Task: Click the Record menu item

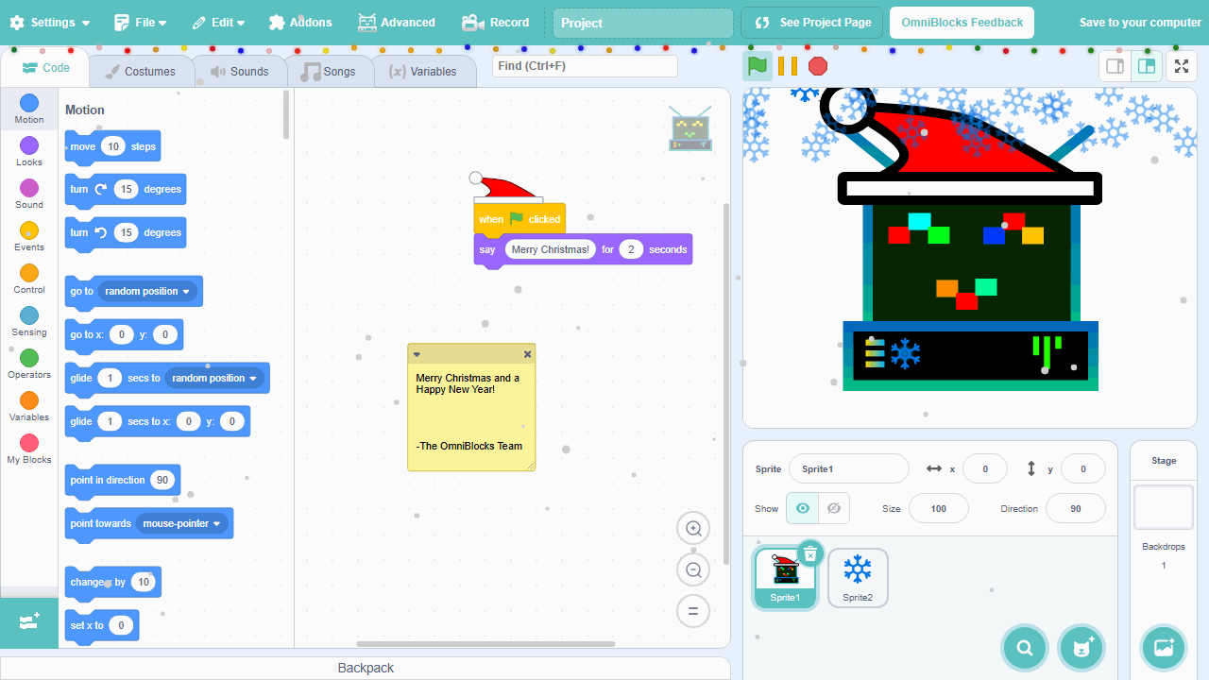Action: click(x=496, y=23)
